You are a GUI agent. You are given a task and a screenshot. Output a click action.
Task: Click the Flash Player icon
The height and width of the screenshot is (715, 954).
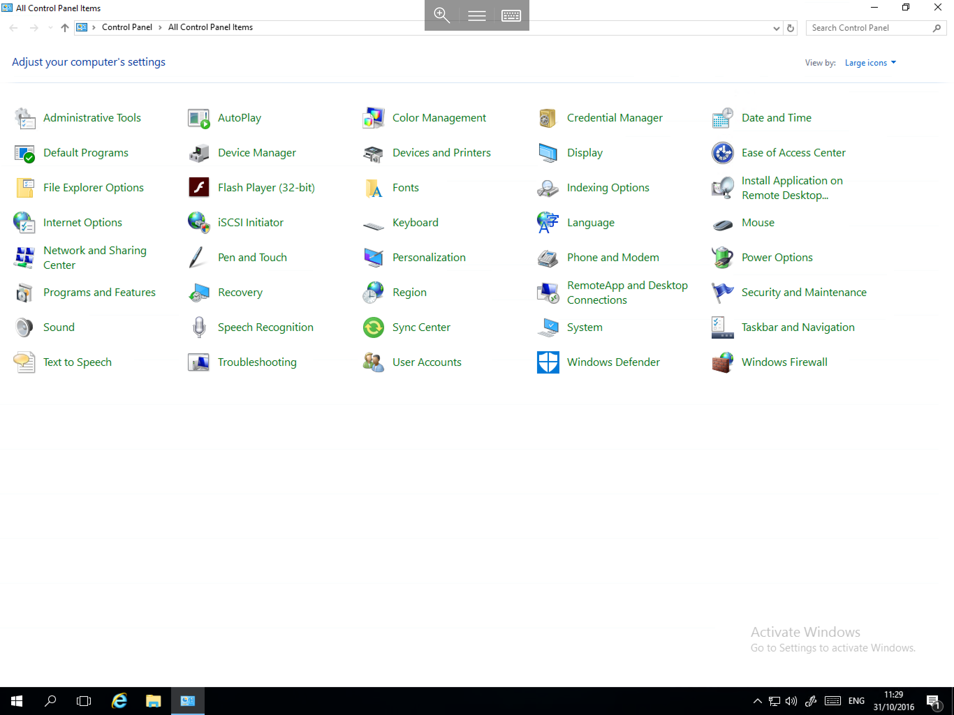(x=199, y=187)
